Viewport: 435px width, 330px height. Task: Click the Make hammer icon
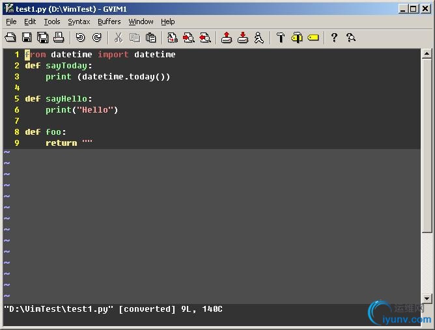tap(281, 38)
